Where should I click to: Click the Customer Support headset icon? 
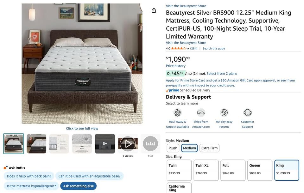[x=247, y=113]
